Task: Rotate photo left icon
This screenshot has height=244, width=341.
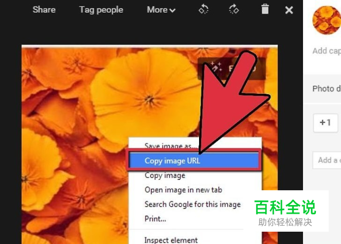Action: point(204,9)
